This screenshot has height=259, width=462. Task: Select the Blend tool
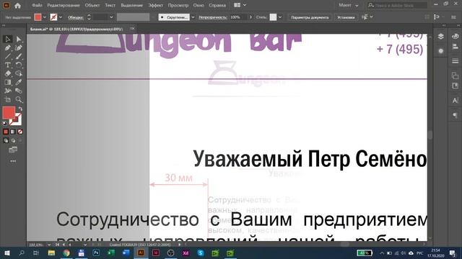pyautogui.click(x=19, y=91)
